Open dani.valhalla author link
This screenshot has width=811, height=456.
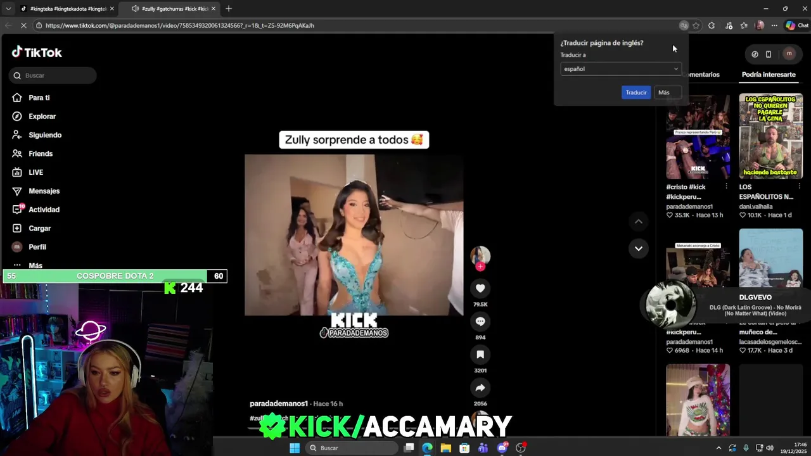point(756,206)
